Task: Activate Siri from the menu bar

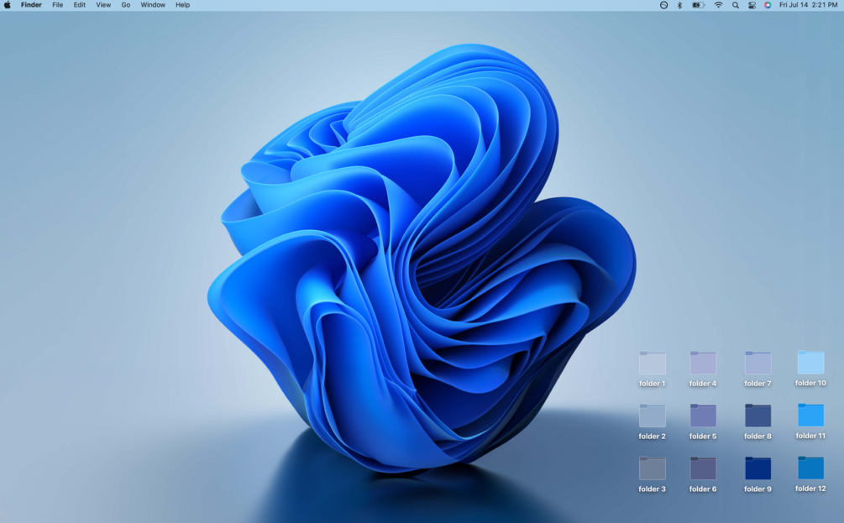Action: coord(768,5)
